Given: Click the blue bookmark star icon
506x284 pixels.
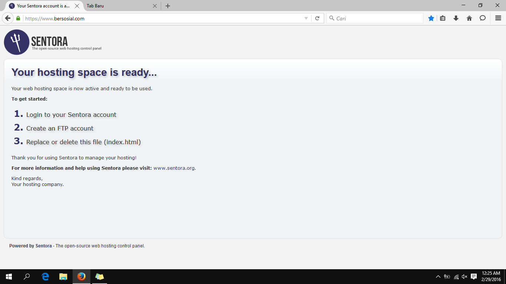Looking at the screenshot, I should [x=431, y=18].
